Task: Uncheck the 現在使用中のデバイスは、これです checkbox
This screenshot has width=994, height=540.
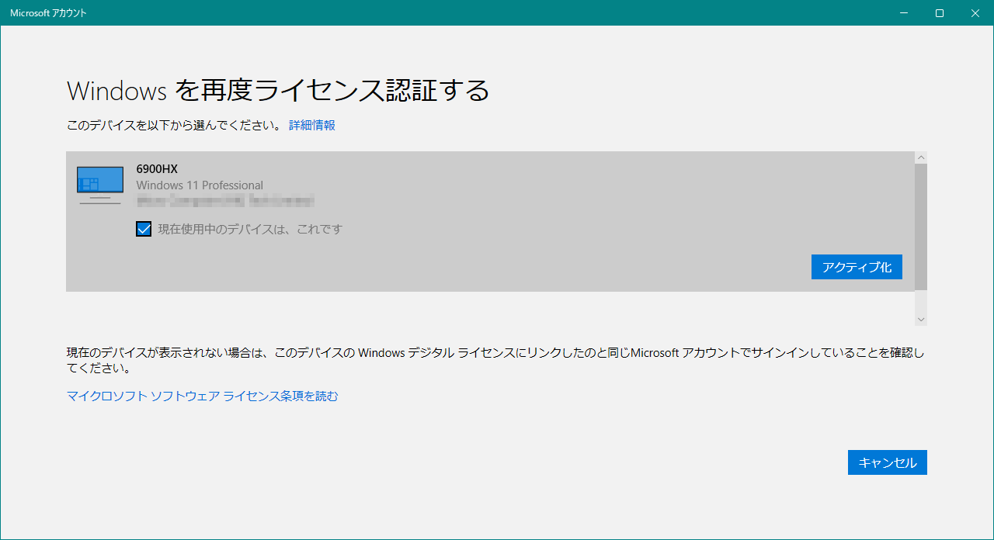Action: pos(144,229)
